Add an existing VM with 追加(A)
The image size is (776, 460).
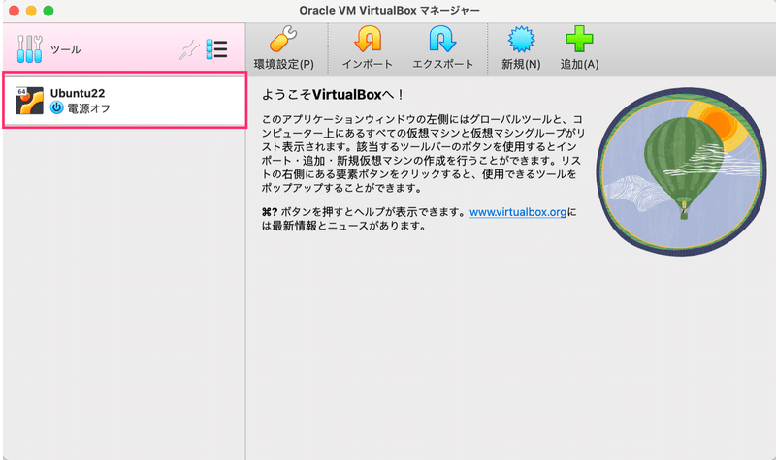click(579, 47)
